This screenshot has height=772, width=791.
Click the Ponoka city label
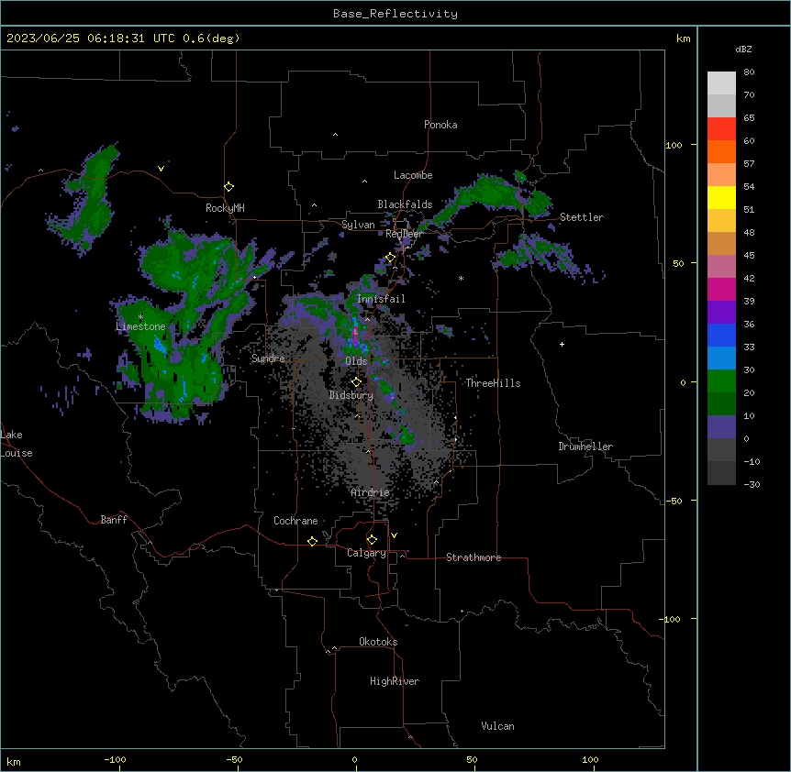(440, 125)
